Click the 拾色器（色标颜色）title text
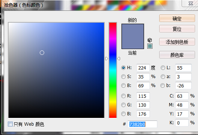Viewport: 198px width, 135px height. pos(23,5)
